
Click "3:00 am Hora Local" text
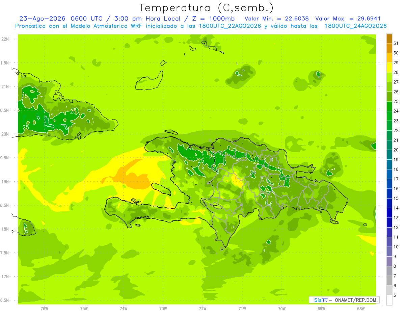point(150,19)
